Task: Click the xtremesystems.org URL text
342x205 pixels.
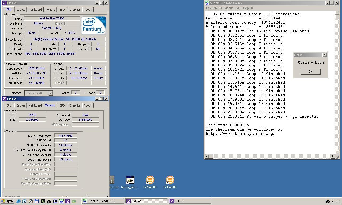Action: tap(241, 133)
